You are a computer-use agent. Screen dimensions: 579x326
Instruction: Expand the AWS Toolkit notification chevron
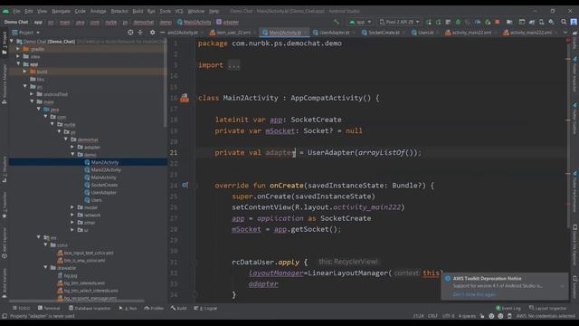pos(562,286)
